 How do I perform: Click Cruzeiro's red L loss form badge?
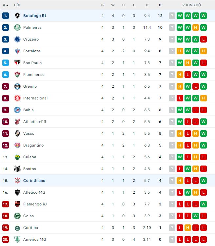tap(204, 39)
